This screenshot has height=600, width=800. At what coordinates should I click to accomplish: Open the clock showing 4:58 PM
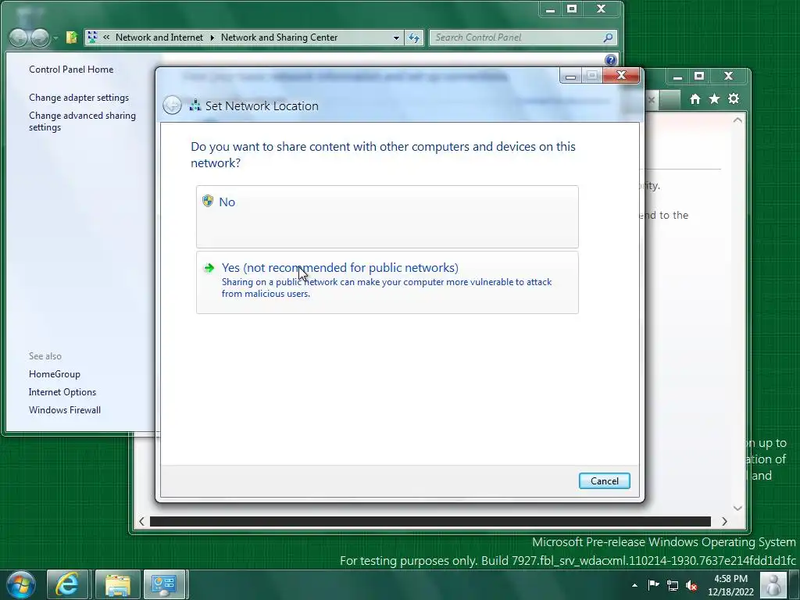(730, 585)
